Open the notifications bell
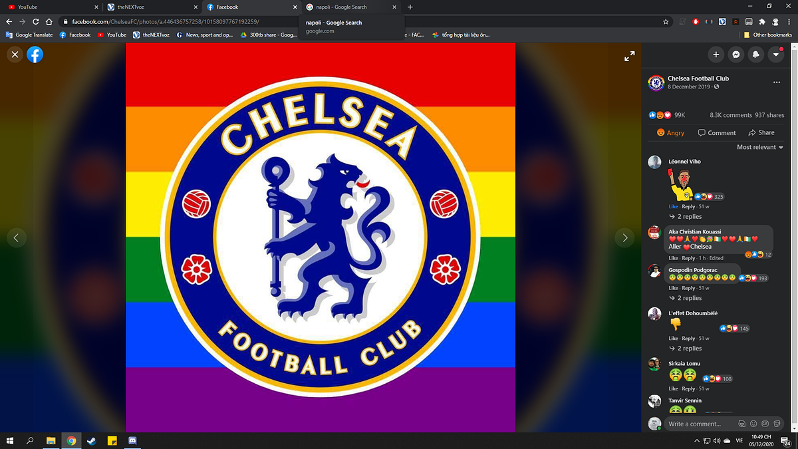798x449 pixels. tap(757, 55)
